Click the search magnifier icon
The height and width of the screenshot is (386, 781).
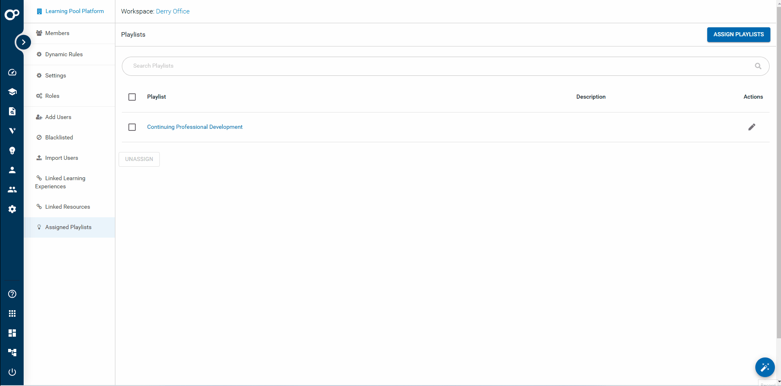coord(758,66)
